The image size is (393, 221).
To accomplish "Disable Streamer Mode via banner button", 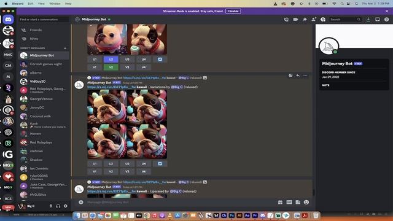I will (x=233, y=11).
